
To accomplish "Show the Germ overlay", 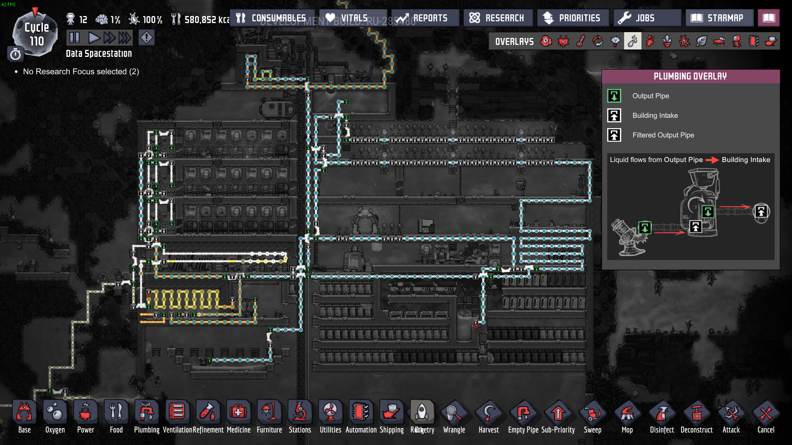I will (x=684, y=41).
